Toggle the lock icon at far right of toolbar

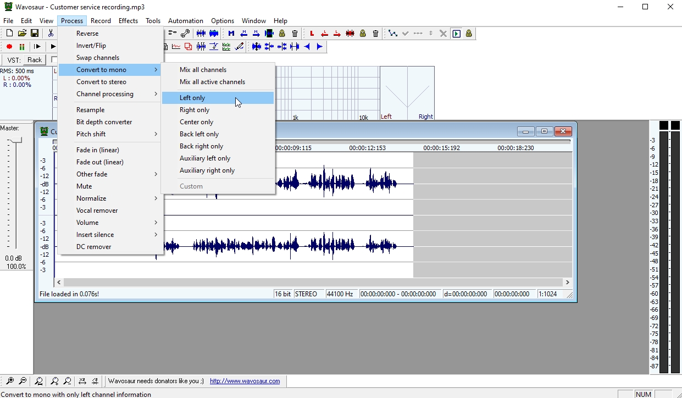[x=469, y=34]
